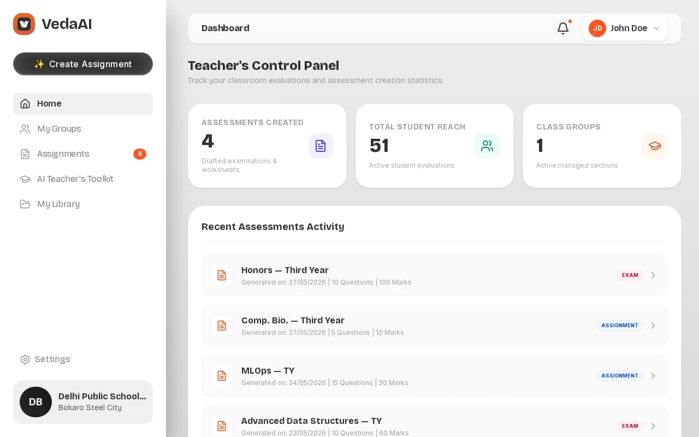Screen dimensions: 699x437
Task: Click the document icon for Honors — Third Year
Action: (222, 275)
